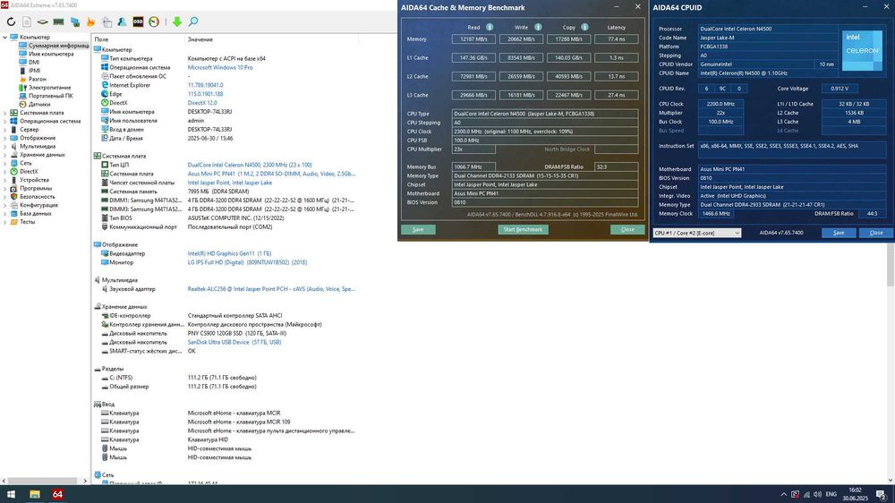Open the Realtek ALC256 audio adapter link

tap(271, 289)
